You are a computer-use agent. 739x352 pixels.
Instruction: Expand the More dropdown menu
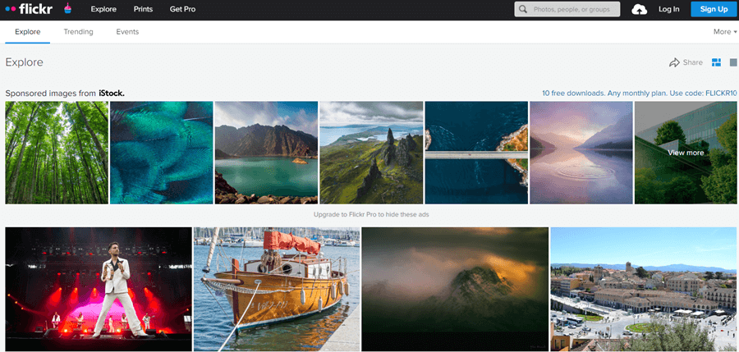(x=725, y=32)
